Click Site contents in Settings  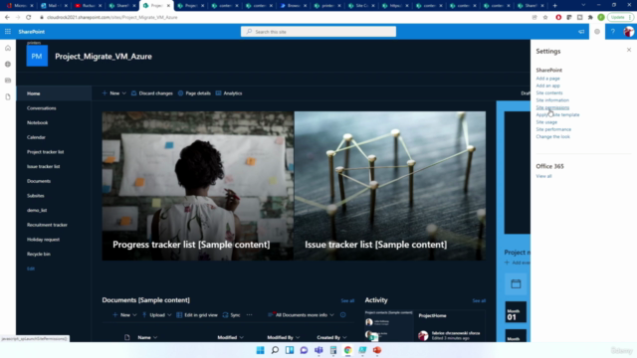(x=549, y=92)
